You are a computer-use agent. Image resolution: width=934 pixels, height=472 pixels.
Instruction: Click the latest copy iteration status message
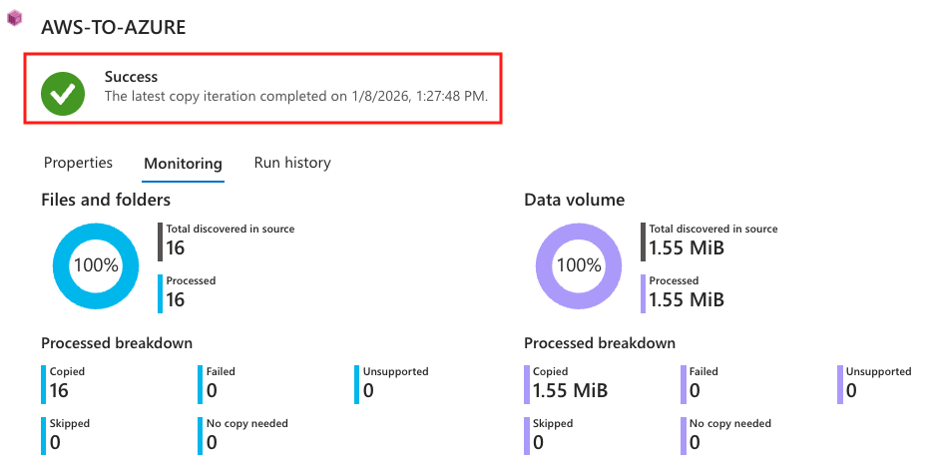(295, 97)
